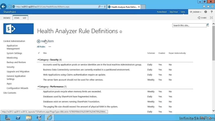Open the tools icon in taskbar

pos(39,118)
